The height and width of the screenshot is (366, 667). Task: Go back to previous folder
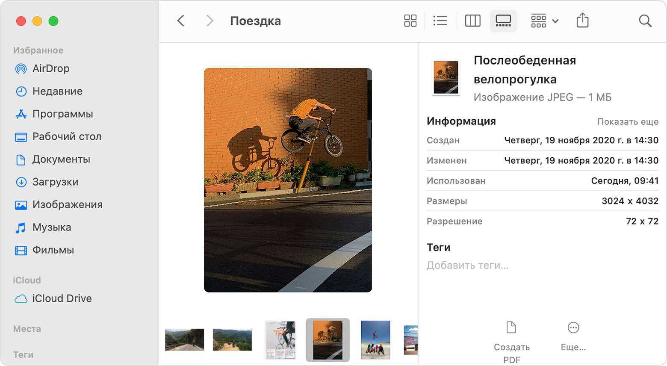[x=181, y=21]
